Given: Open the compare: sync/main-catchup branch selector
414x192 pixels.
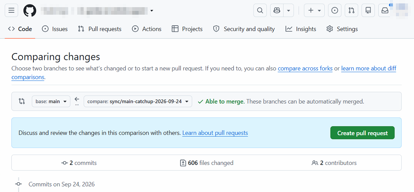Looking at the screenshot, I should pyautogui.click(x=138, y=101).
